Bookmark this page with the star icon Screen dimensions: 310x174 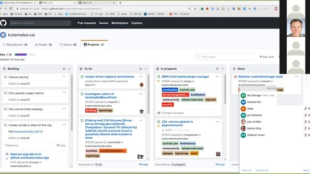tap(195, 9)
